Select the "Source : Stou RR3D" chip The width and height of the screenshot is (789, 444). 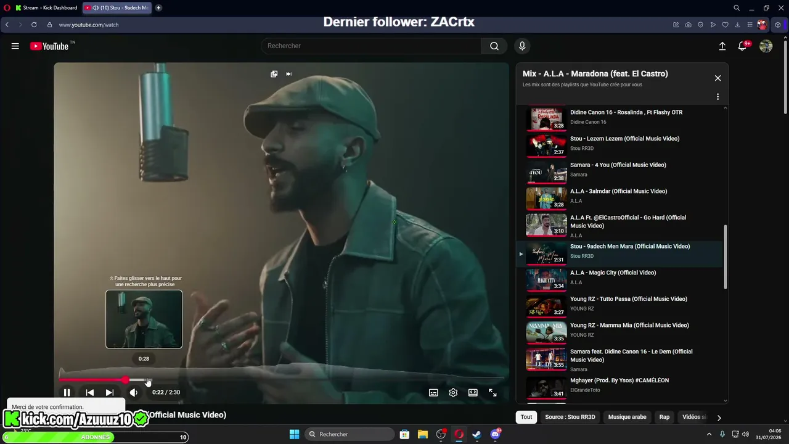[x=570, y=417]
